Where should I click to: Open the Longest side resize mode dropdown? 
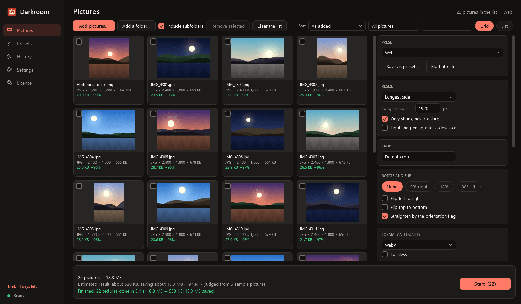[418, 97]
